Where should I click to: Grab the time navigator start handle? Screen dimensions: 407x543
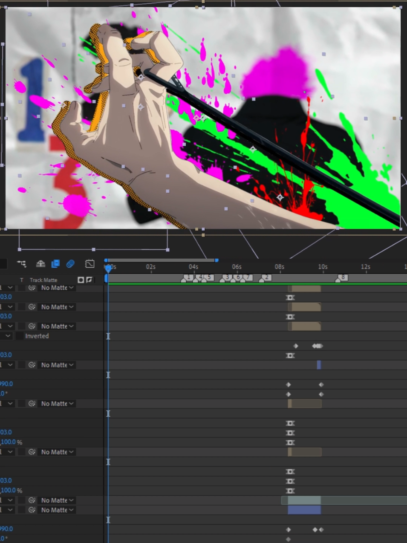106,260
